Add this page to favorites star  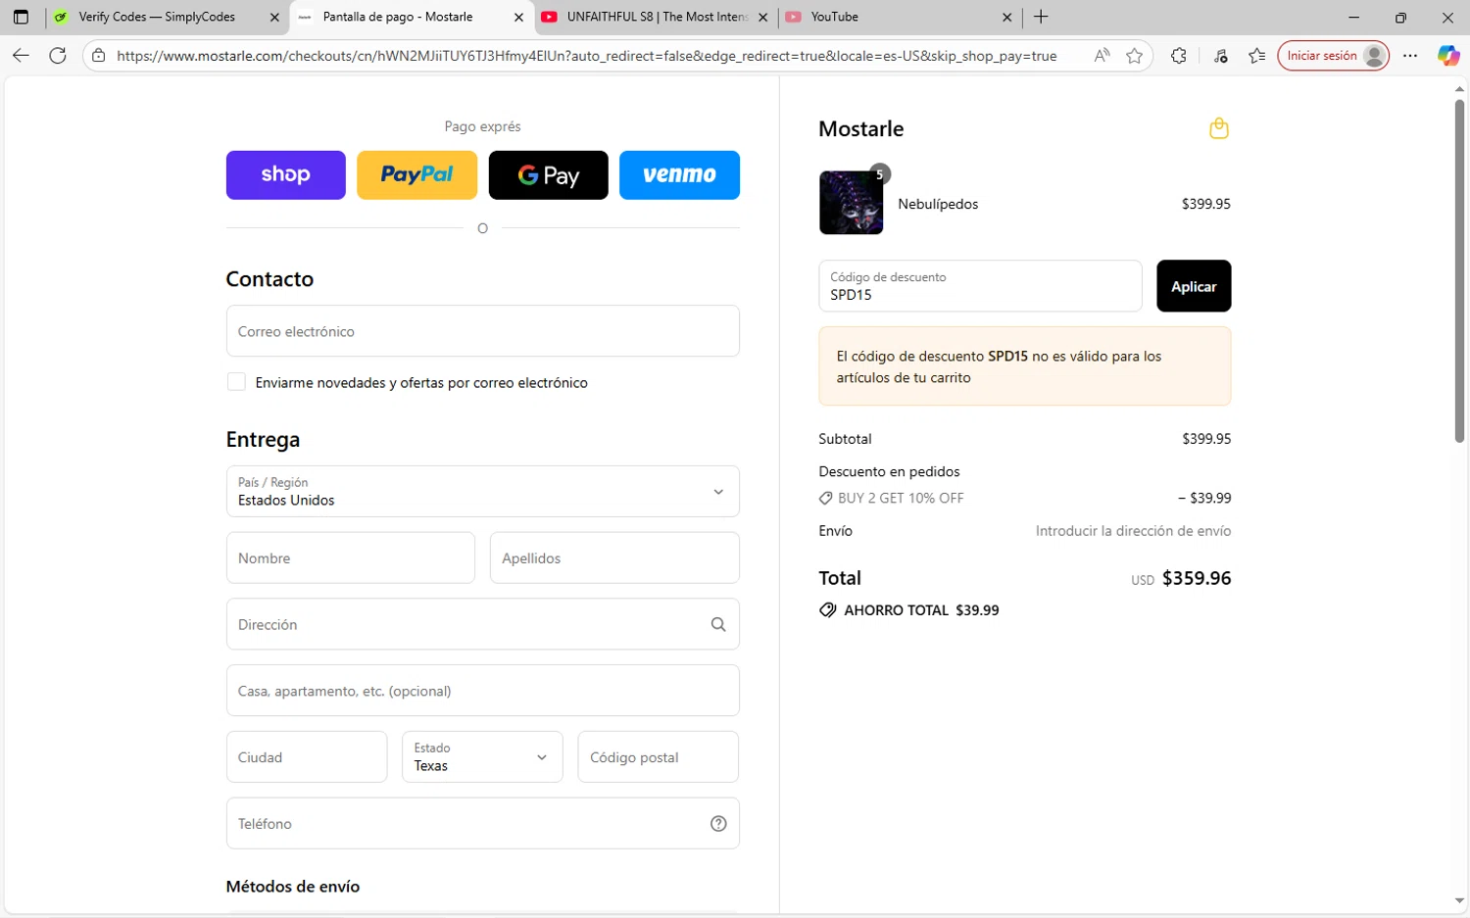[1135, 56]
